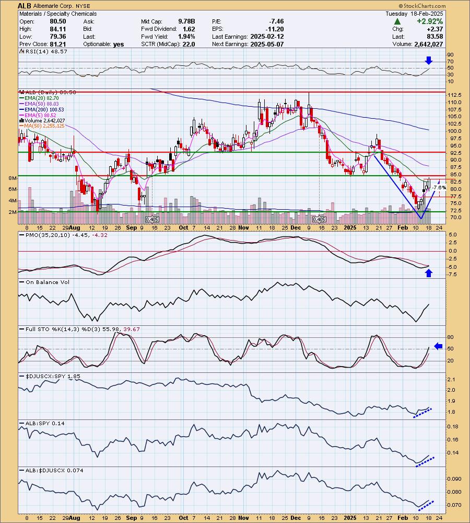470x523 pixels.
Task: Click the Optionable value yes
Action: [118, 44]
